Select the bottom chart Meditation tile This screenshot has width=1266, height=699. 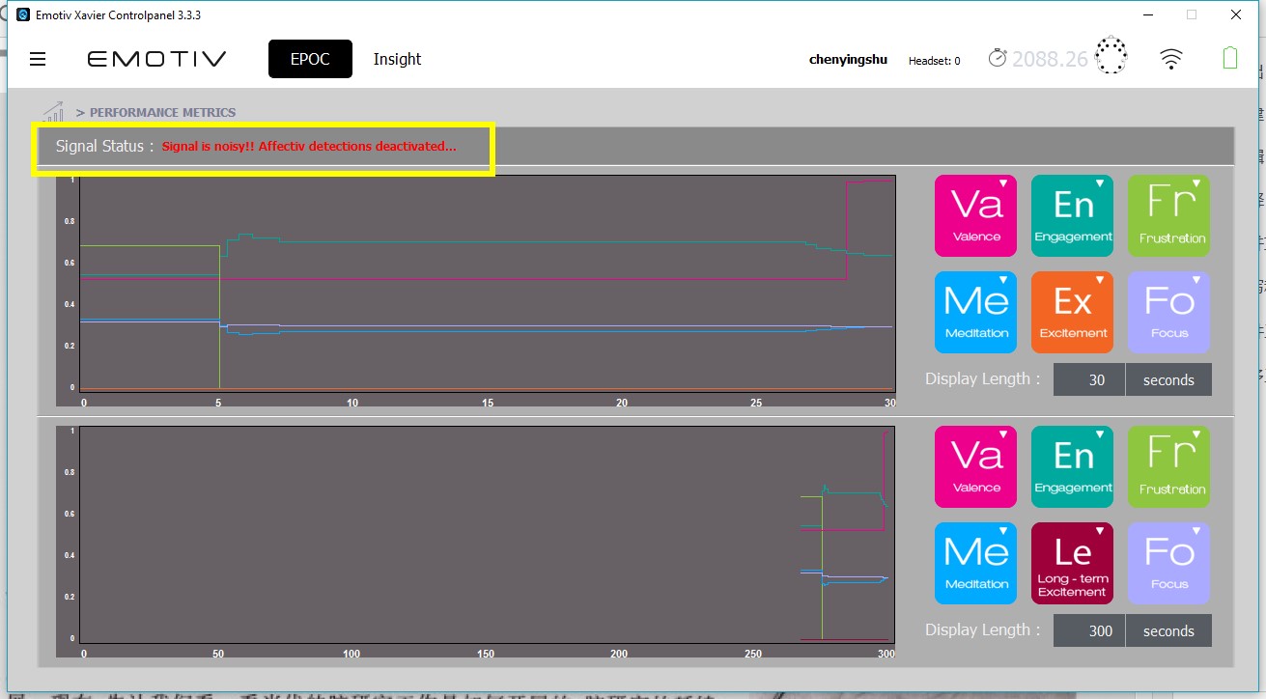click(975, 564)
